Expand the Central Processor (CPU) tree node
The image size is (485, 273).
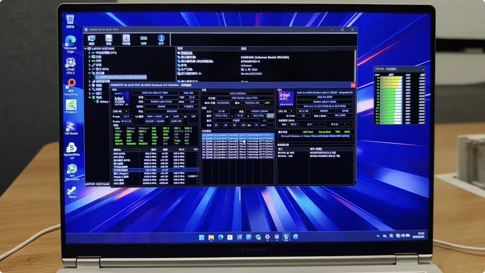pyautogui.click(x=90, y=53)
